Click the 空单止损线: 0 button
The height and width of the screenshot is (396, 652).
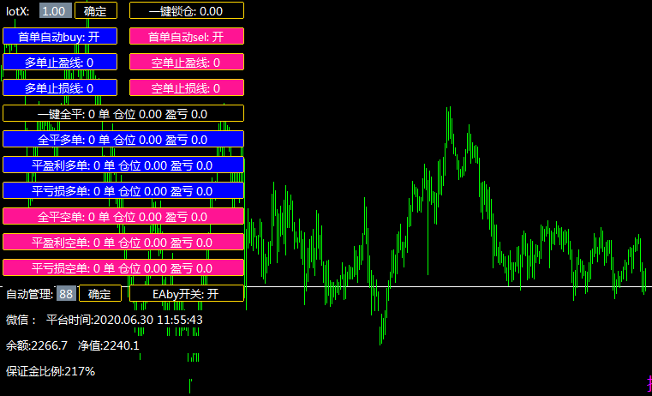click(x=187, y=87)
